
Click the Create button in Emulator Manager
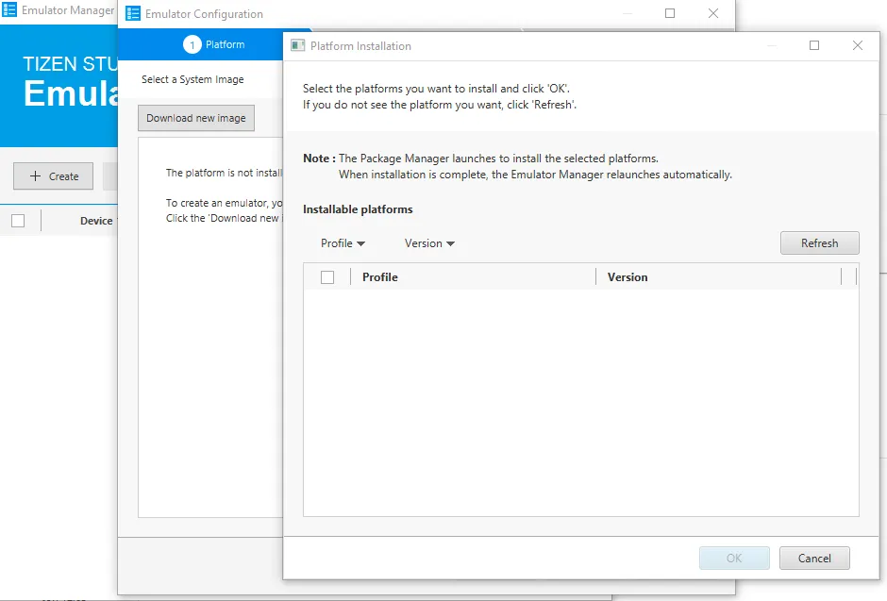pos(53,176)
